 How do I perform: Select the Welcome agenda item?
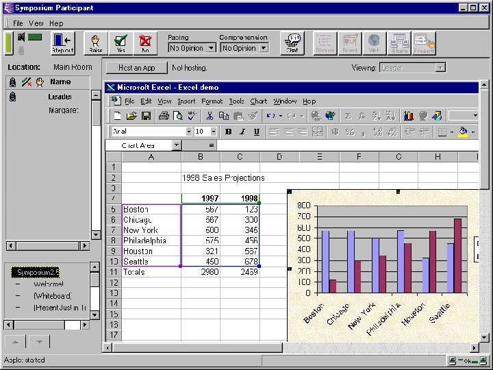point(49,284)
